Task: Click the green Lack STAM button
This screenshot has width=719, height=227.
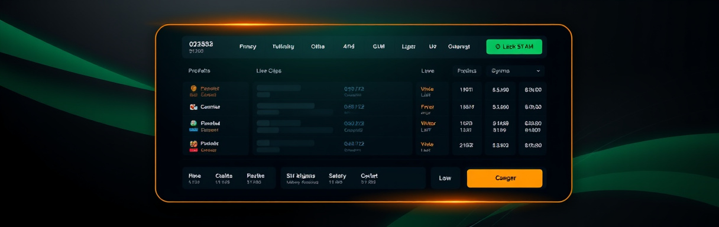Action: click(x=514, y=47)
